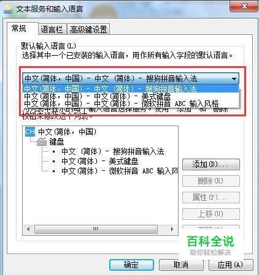Select 搜狗拼音输入法 in the keyboard tree
Screen dimensions: 259x275
[113, 151]
